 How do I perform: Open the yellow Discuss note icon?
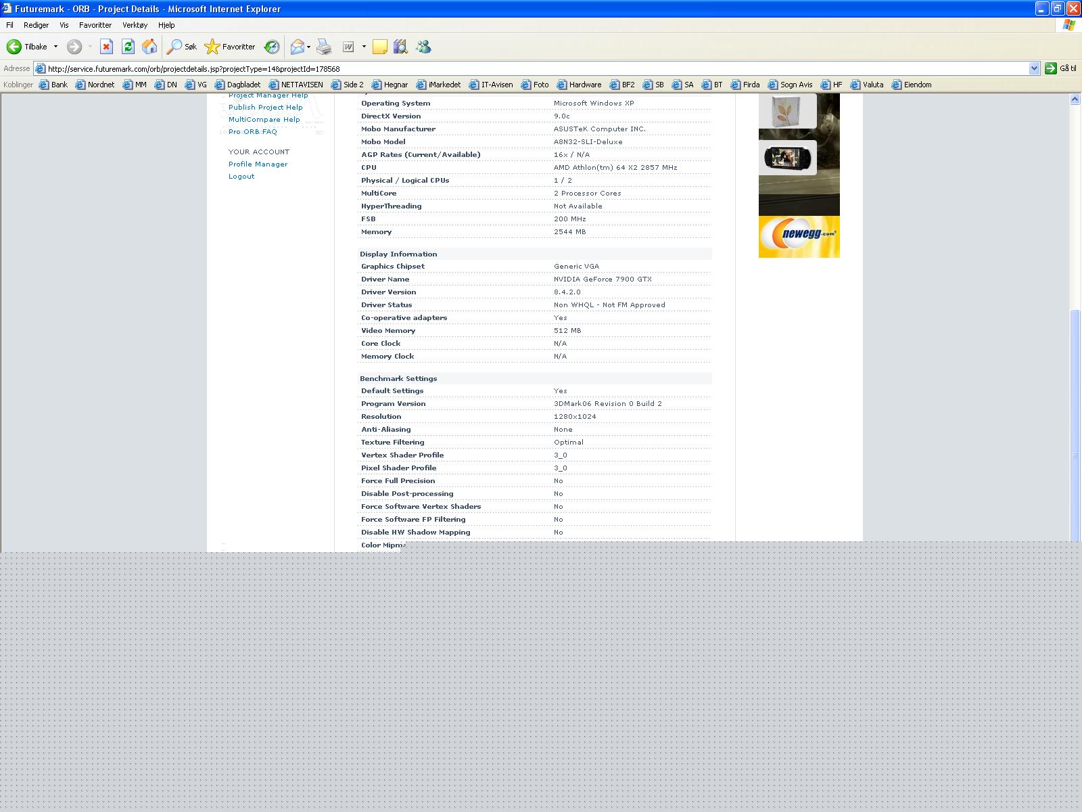[380, 47]
